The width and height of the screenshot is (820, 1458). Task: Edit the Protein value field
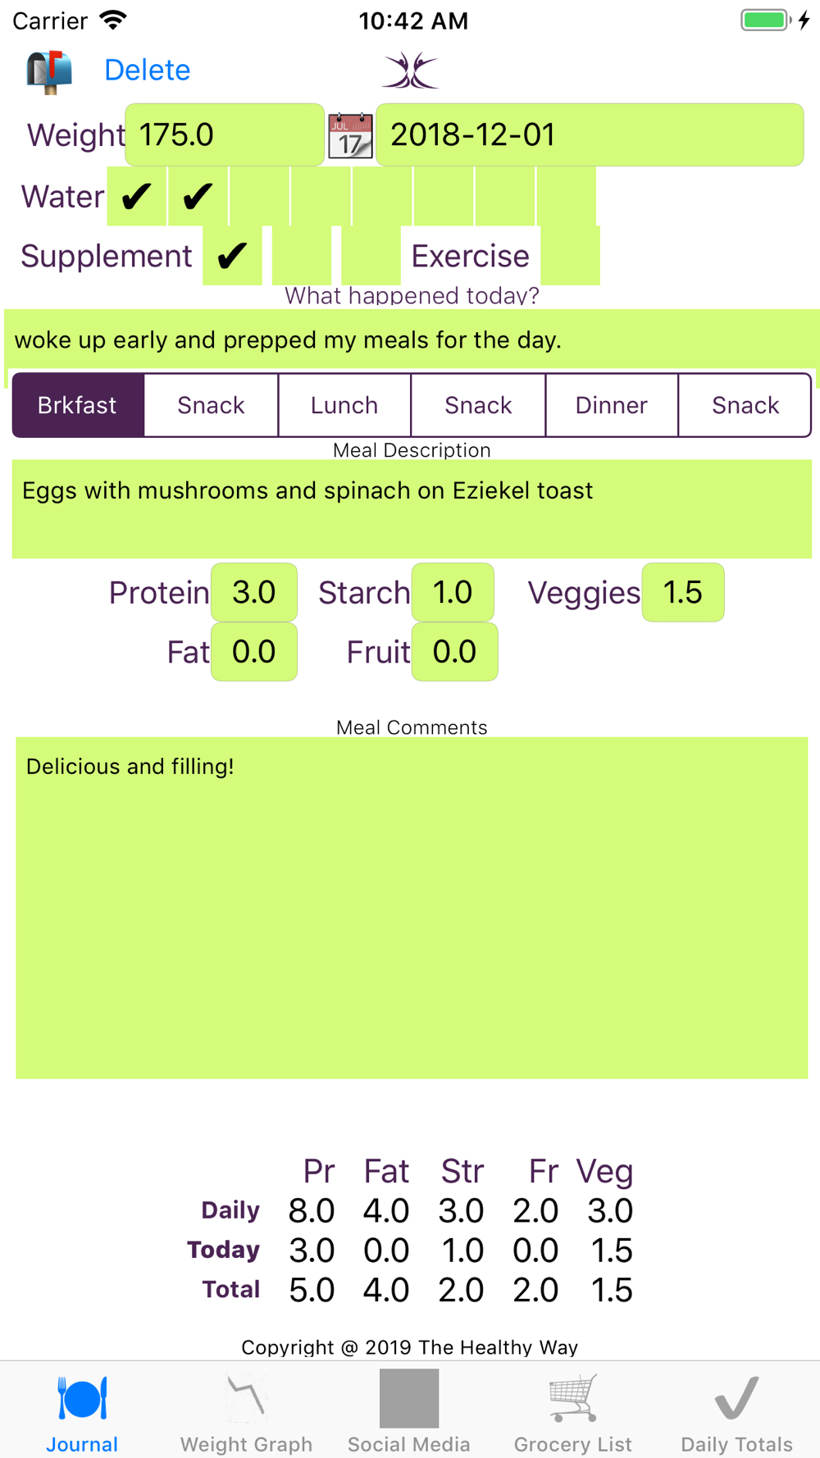click(x=254, y=592)
